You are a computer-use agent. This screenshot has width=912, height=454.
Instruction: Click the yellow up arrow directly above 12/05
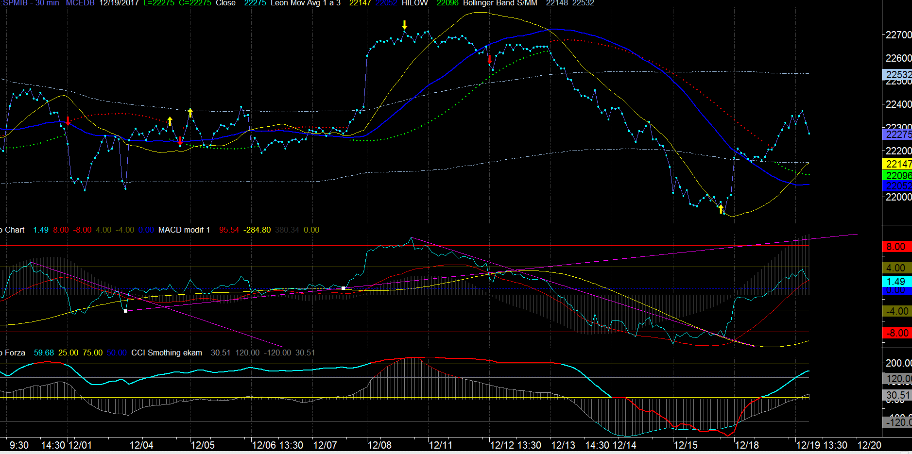tap(190, 113)
